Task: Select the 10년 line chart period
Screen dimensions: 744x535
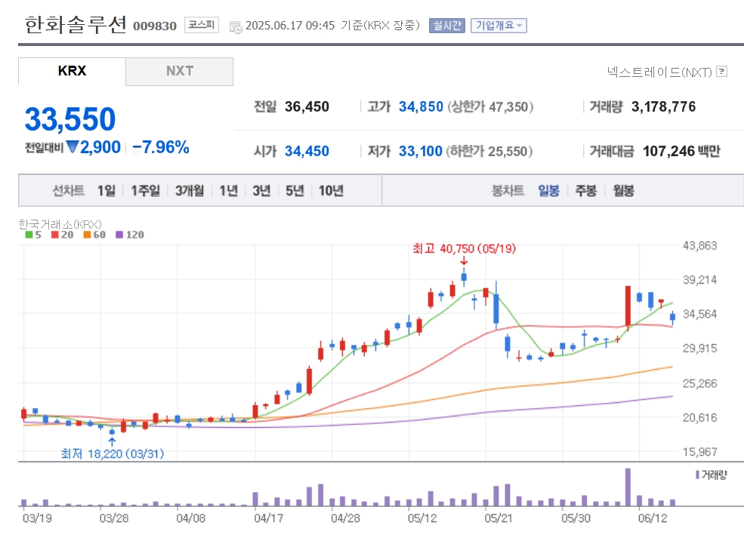Action: click(331, 190)
